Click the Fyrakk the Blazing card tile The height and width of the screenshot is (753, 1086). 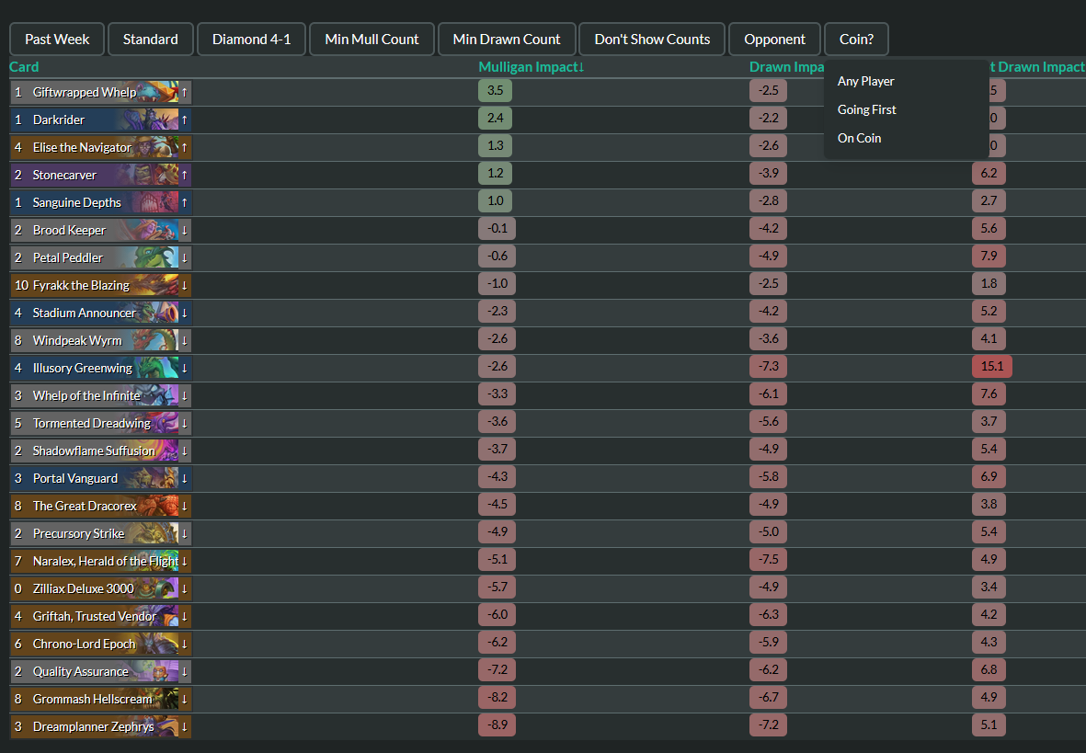100,285
